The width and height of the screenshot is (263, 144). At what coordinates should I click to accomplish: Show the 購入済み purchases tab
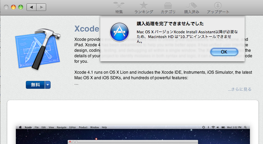coord(192,8)
